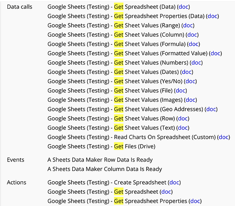Screen dimensions: 235x206
Task: Open doc for Get Sheet Values (Text)
Action: point(183,128)
